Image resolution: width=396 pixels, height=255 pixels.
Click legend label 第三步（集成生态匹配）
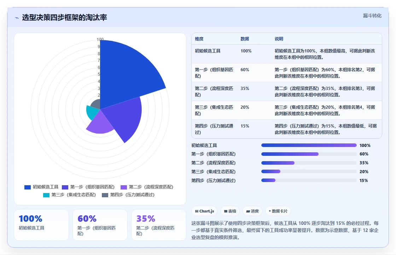click(x=74, y=195)
